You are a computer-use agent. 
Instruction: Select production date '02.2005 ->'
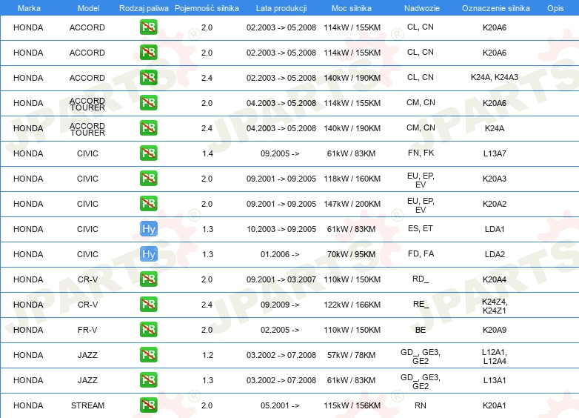coord(280,330)
